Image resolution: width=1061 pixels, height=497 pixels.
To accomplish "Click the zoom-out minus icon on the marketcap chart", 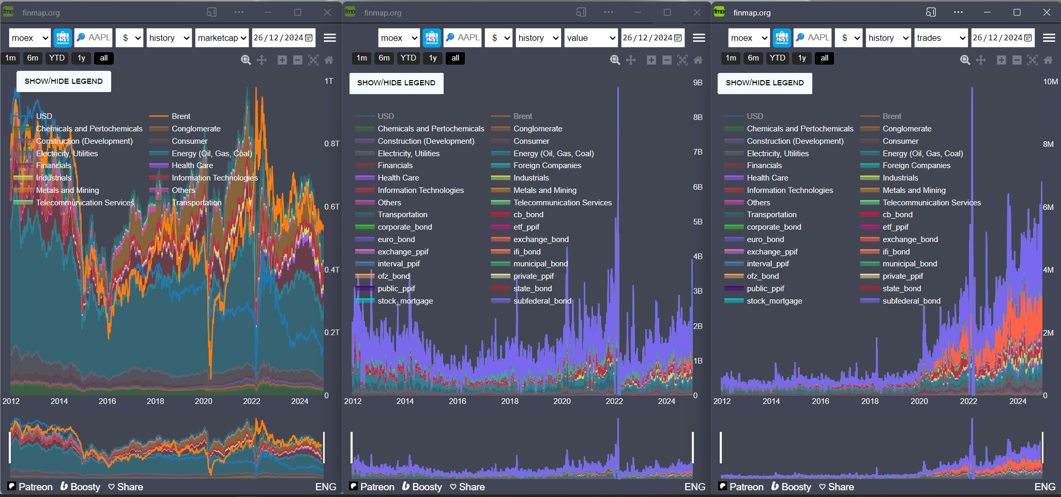I will 297,59.
